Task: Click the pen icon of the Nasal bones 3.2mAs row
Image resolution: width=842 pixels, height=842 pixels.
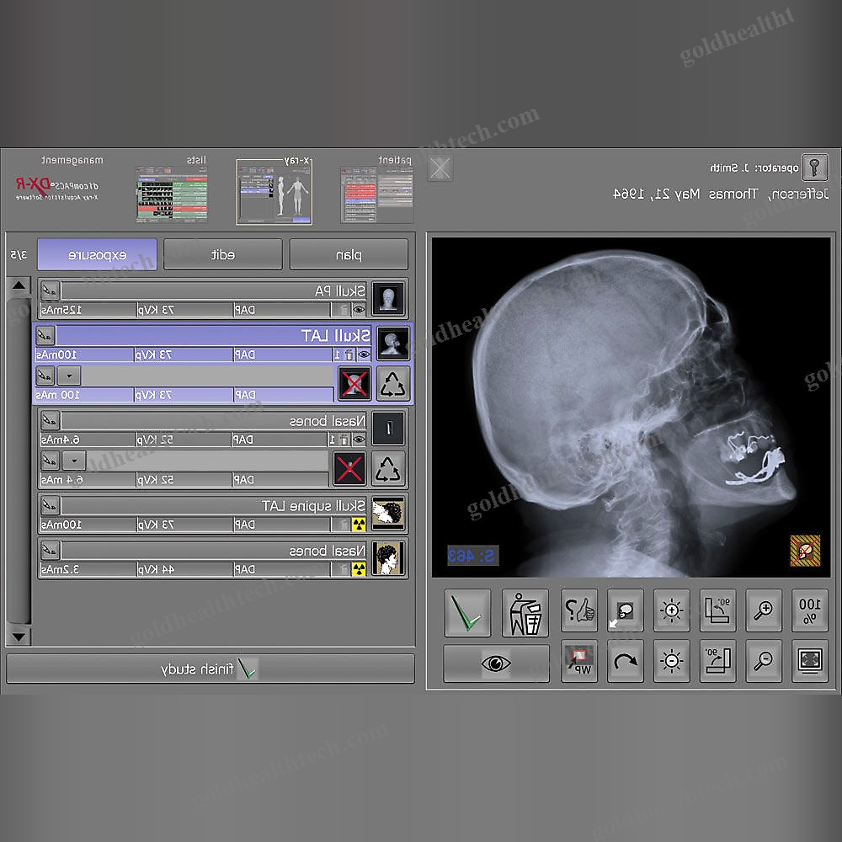Action: coord(50,551)
